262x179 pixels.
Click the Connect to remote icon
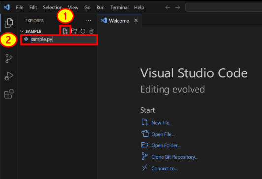pyautogui.click(x=144, y=168)
